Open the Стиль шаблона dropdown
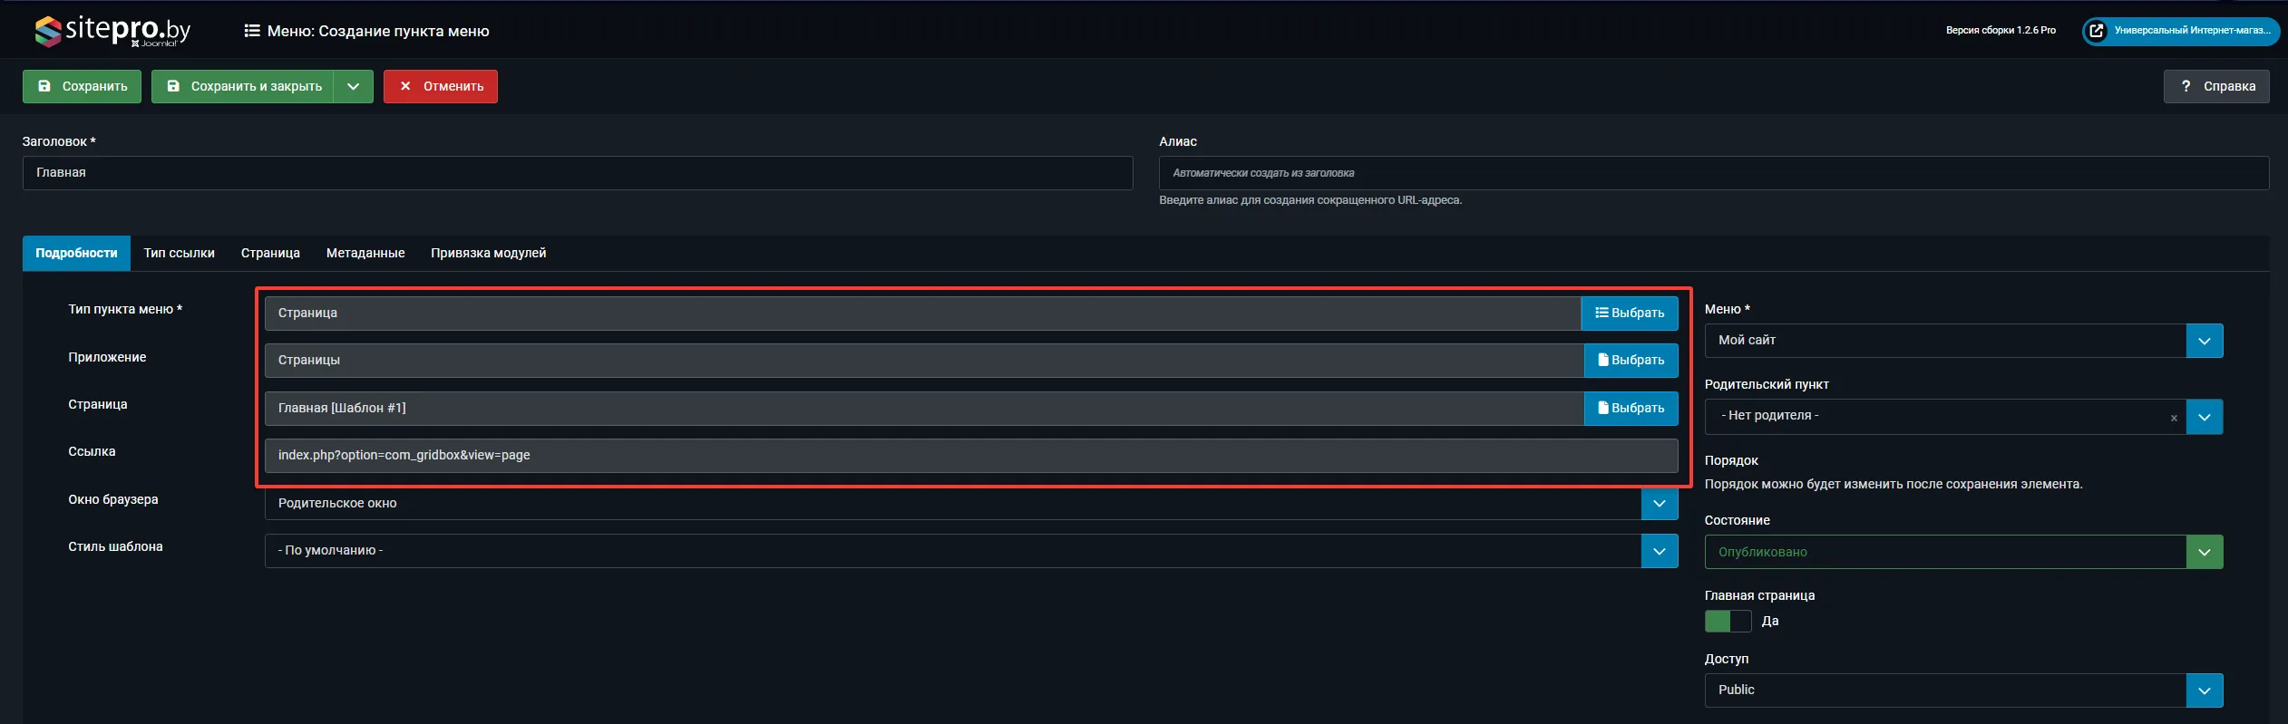The image size is (2288, 724). coord(1659,551)
